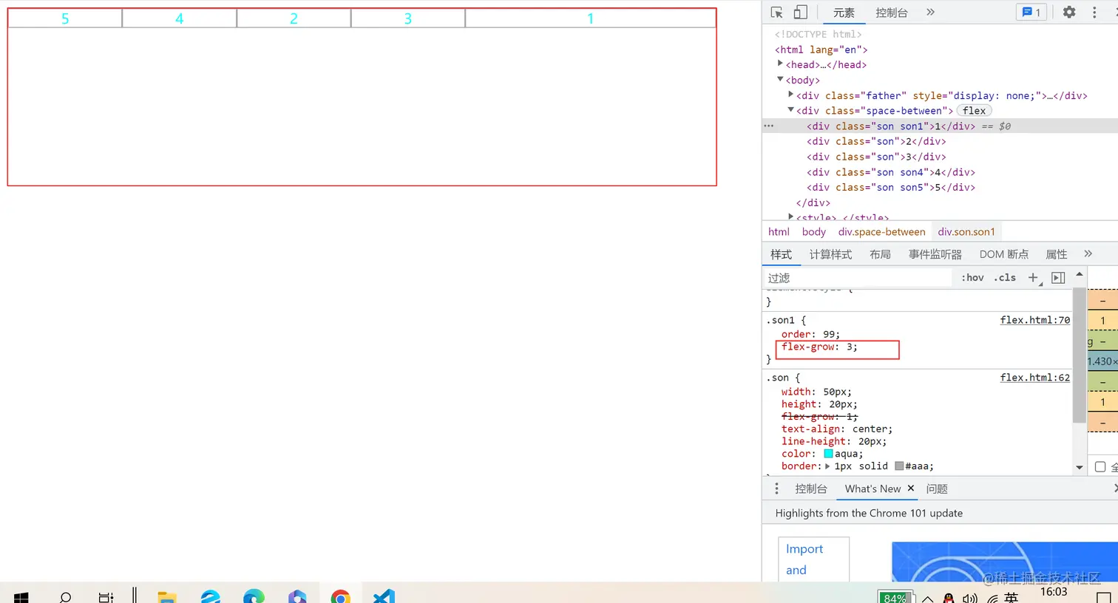Open the 属性 (Properties) tab
The width and height of the screenshot is (1118, 603).
[1056, 254]
